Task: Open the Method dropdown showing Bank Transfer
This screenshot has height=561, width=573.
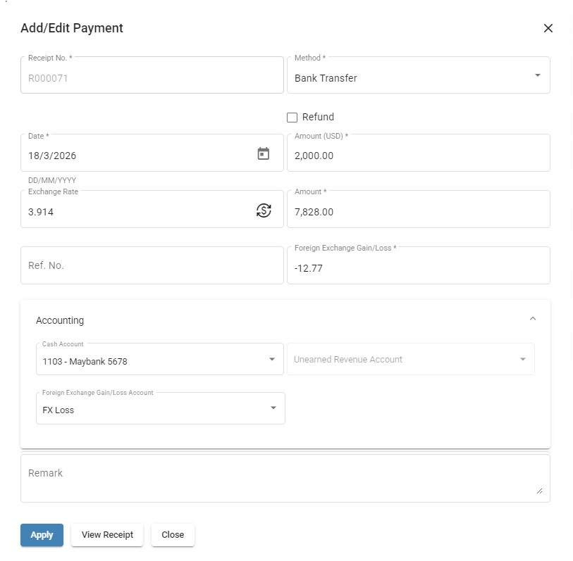Action: (419, 75)
